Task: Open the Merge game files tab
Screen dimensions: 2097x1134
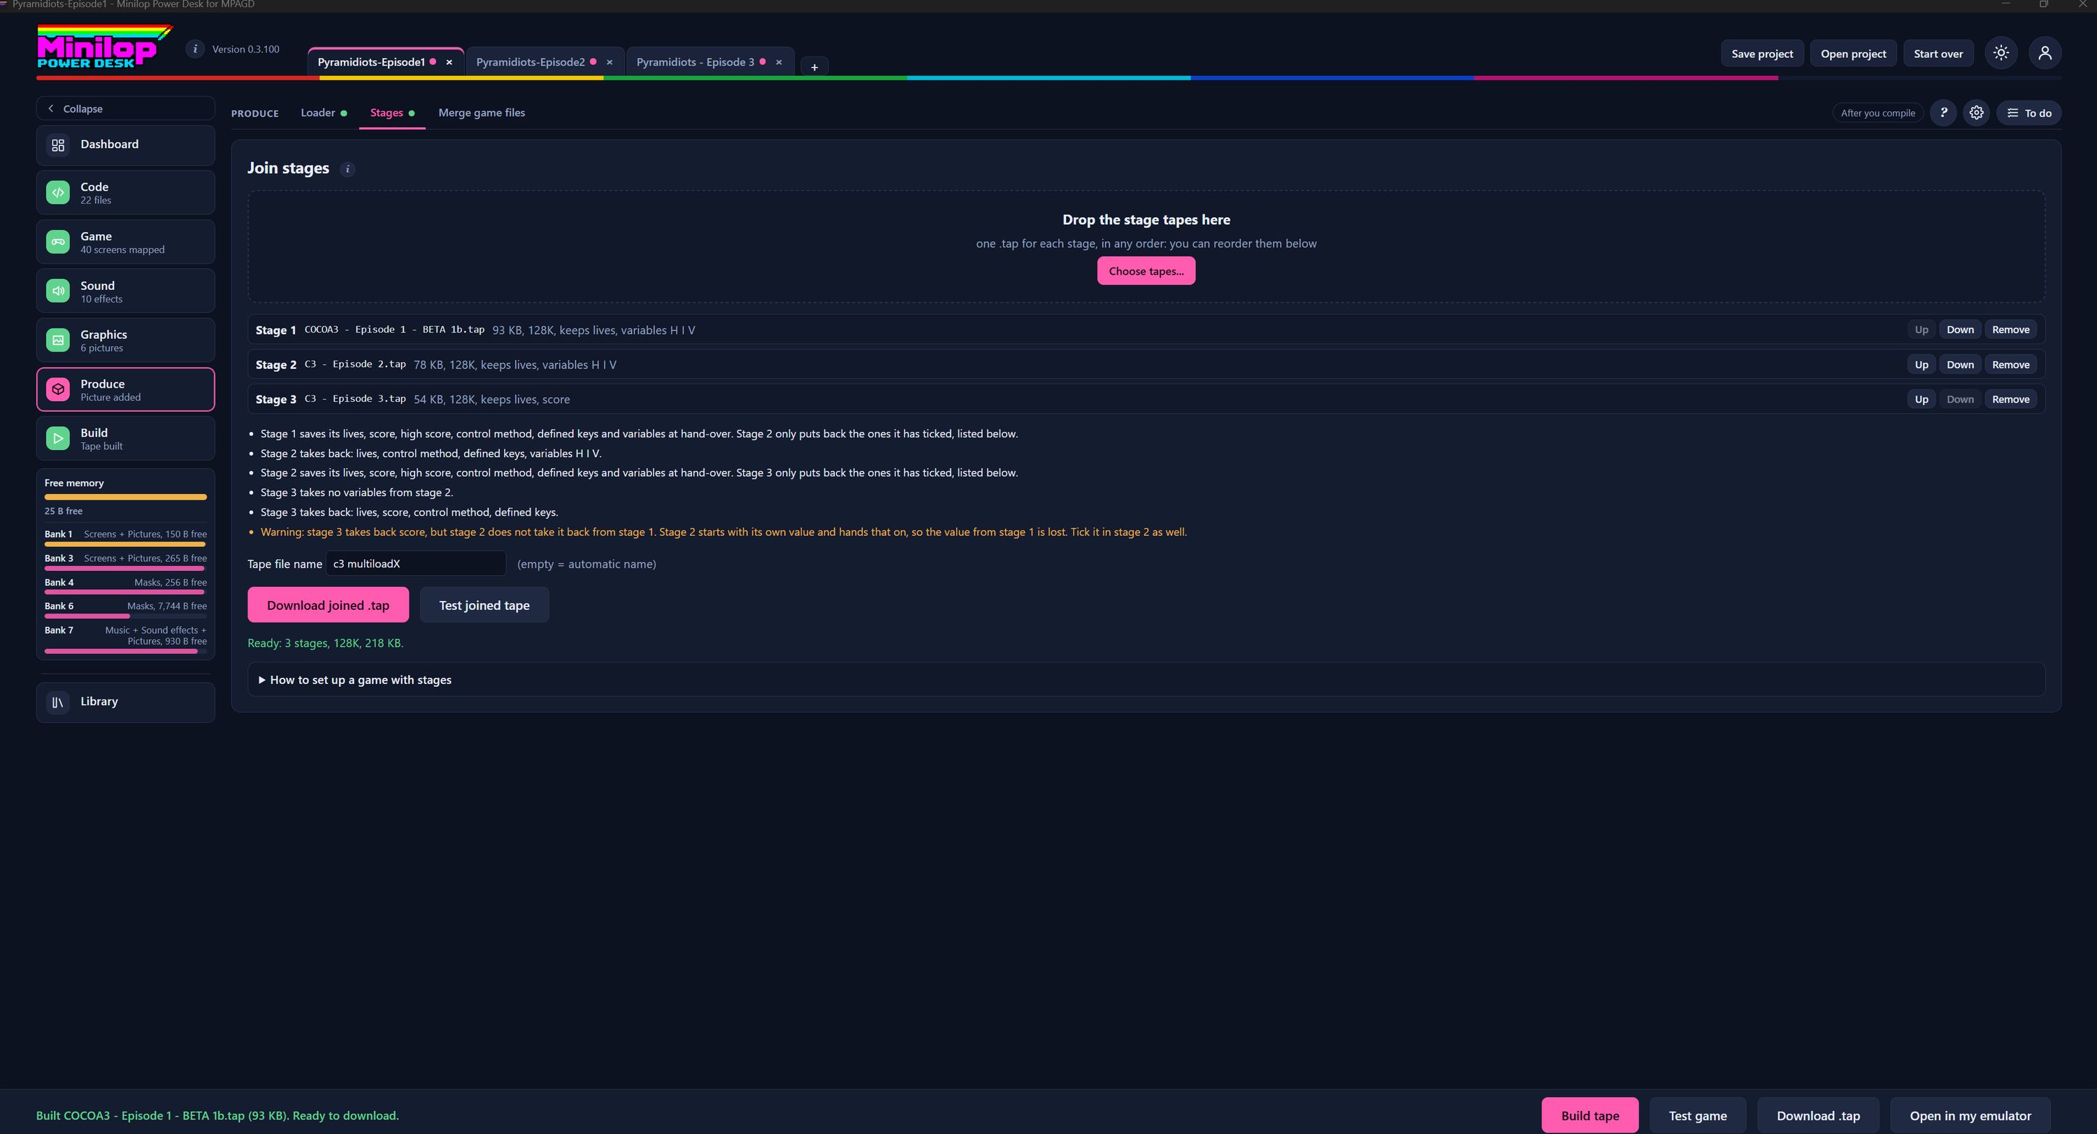Action: coord(482,112)
